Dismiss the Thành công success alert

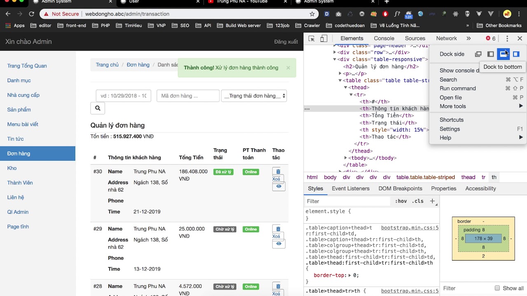[x=288, y=68]
